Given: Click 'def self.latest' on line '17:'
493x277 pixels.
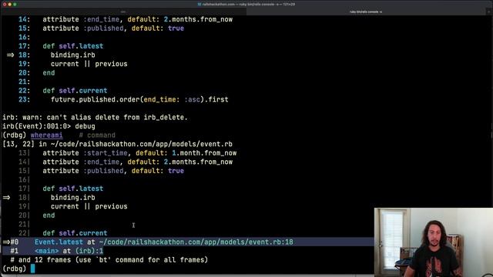Looking at the screenshot, I should [73, 46].
